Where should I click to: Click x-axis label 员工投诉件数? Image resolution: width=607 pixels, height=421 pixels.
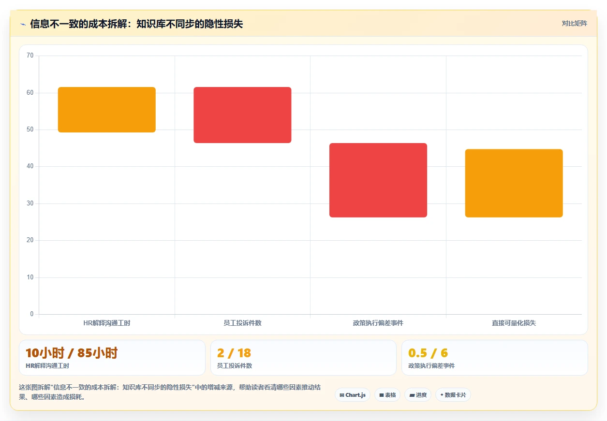click(242, 323)
